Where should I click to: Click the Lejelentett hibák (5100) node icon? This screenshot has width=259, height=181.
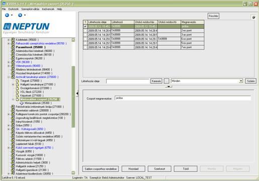tap(13, 144)
